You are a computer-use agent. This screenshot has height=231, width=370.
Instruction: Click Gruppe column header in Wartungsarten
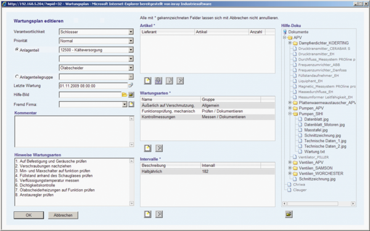pyautogui.click(x=231, y=99)
